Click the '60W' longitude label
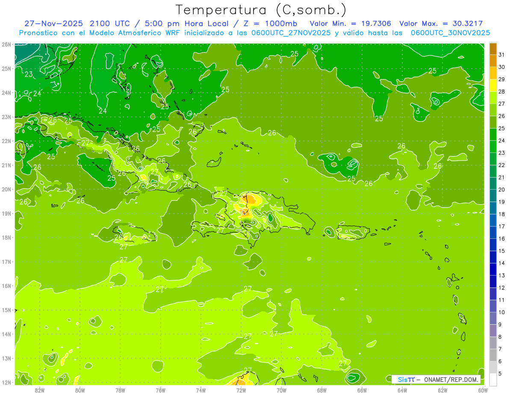This screenshot has width=513, height=396. tap(483, 390)
